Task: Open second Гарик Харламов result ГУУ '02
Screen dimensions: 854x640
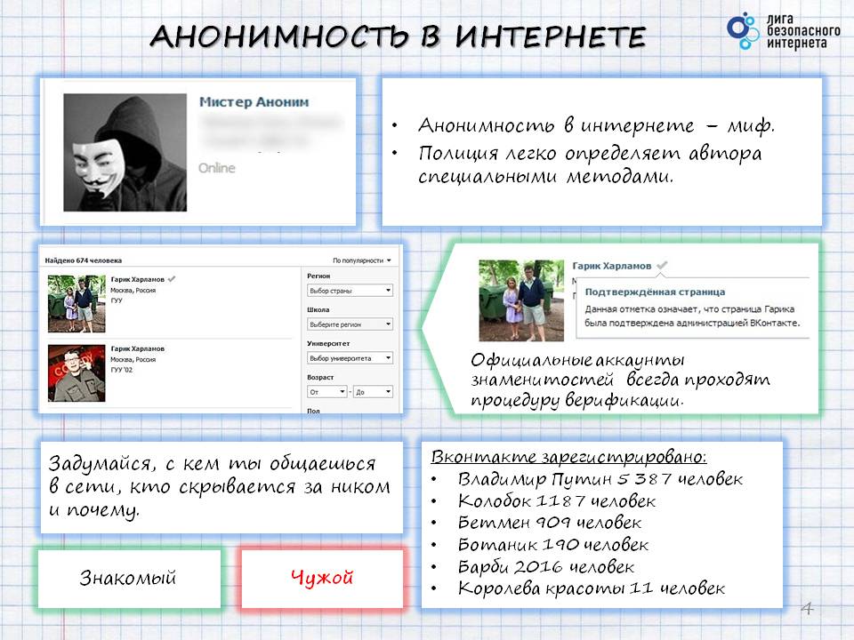Action: (138, 348)
